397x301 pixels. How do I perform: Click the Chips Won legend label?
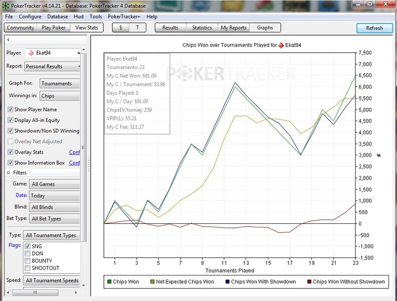126,282
